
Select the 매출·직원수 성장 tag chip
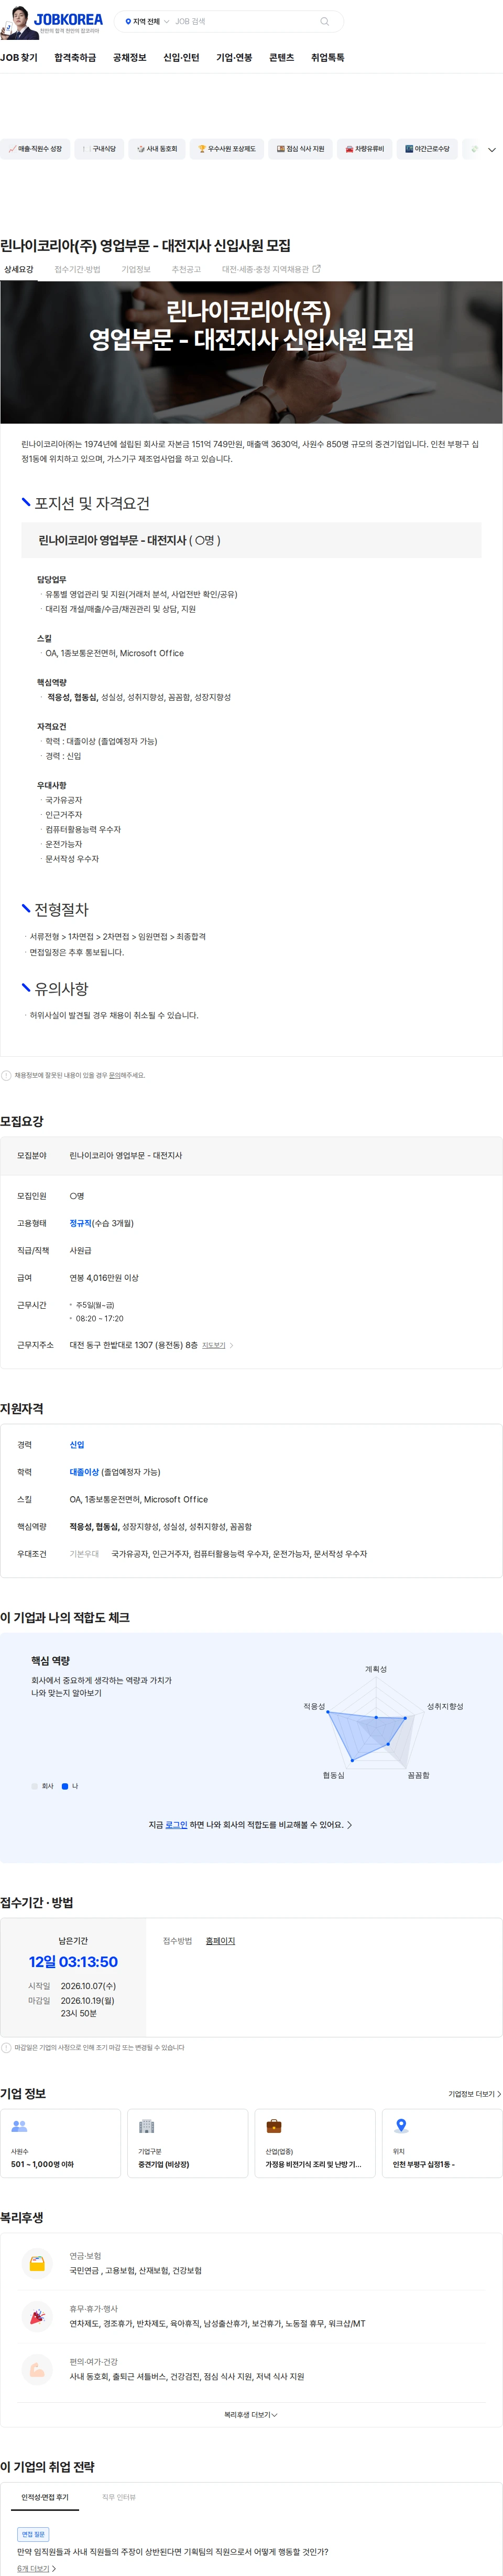click(x=35, y=149)
